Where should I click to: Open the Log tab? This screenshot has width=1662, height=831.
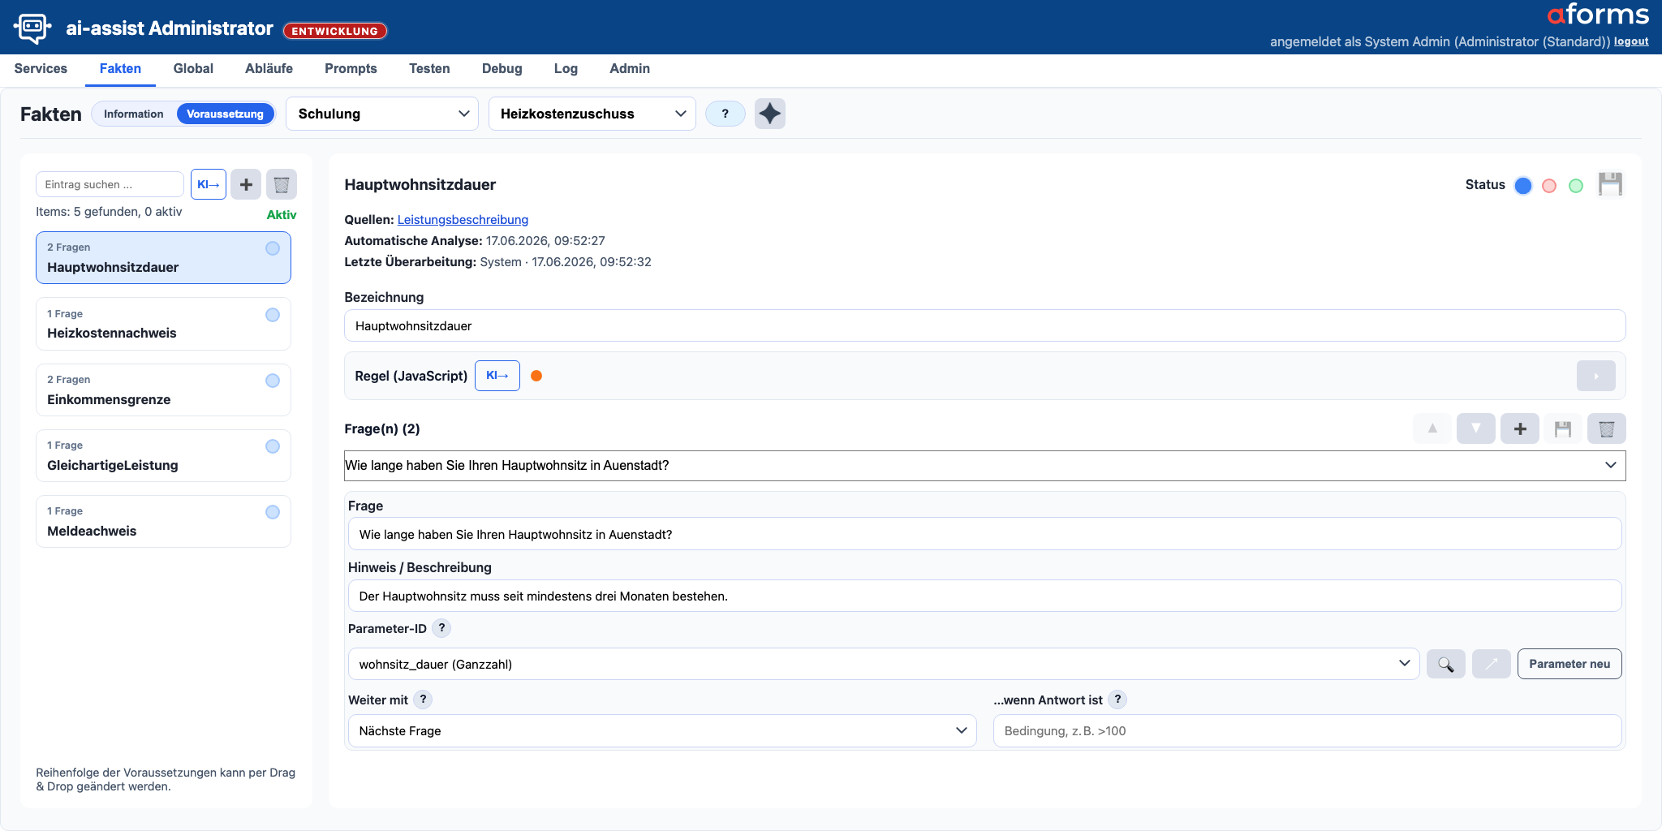click(566, 69)
